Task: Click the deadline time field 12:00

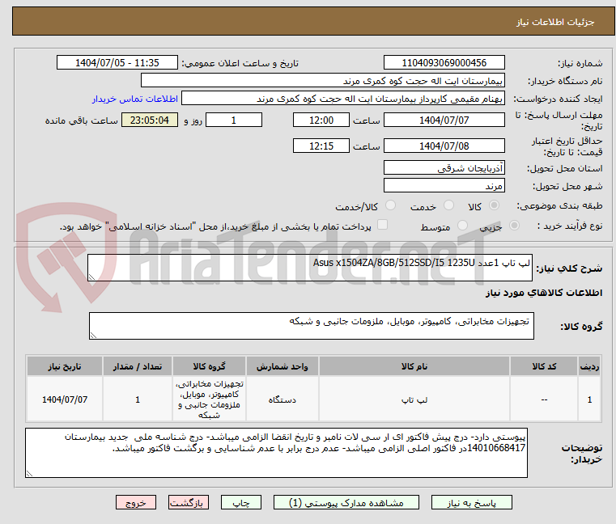Action: (x=321, y=120)
